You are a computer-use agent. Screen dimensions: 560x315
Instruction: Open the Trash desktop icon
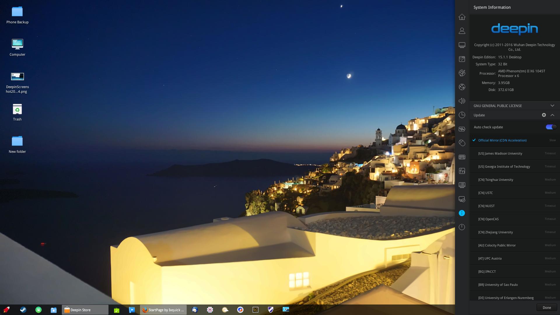(x=17, y=112)
